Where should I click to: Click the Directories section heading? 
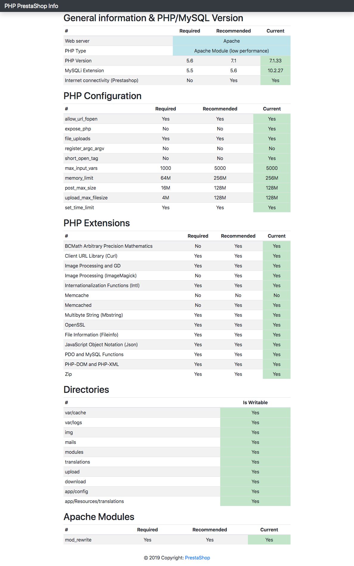(x=86, y=390)
